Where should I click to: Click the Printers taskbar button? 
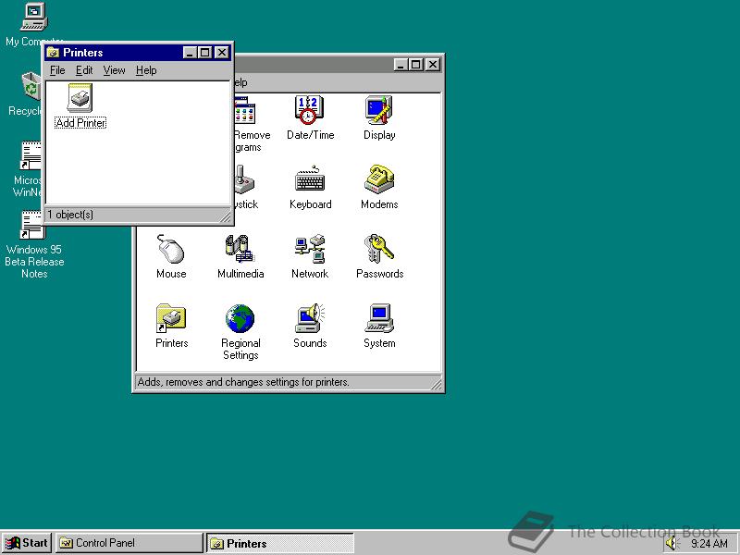pos(280,543)
